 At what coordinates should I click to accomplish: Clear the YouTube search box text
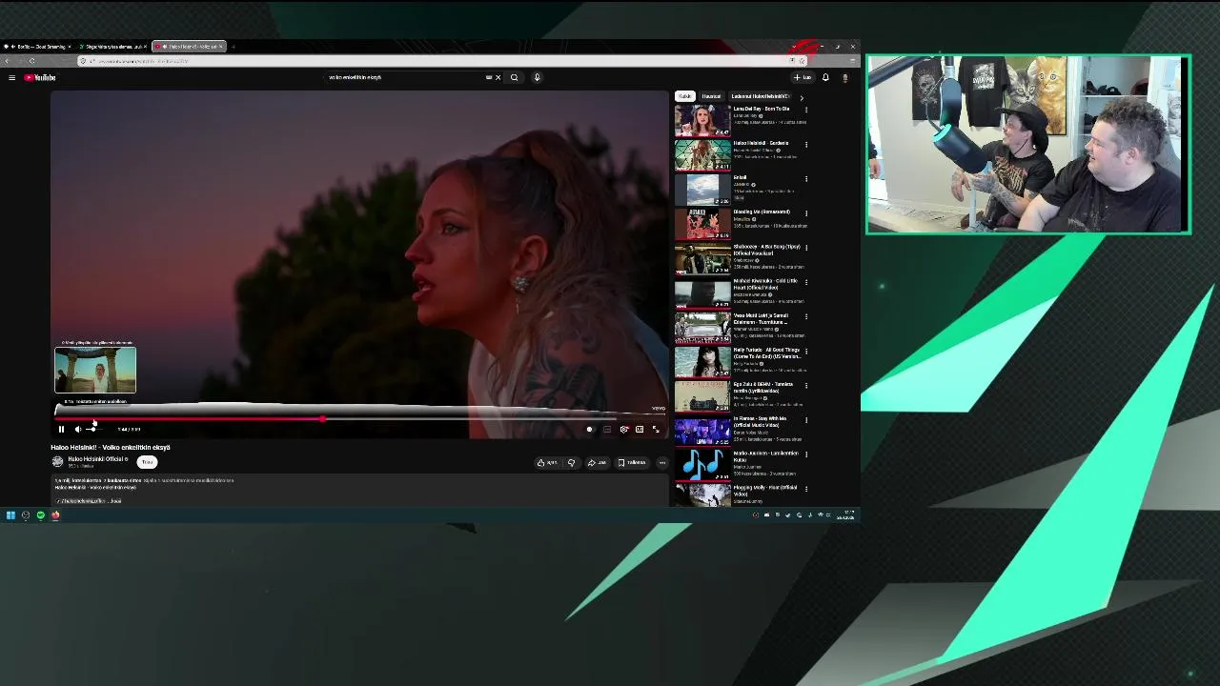498,77
